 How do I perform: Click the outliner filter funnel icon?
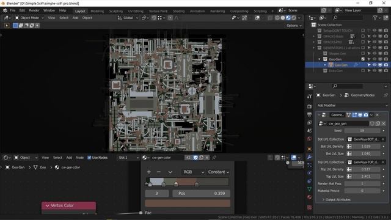(375, 18)
